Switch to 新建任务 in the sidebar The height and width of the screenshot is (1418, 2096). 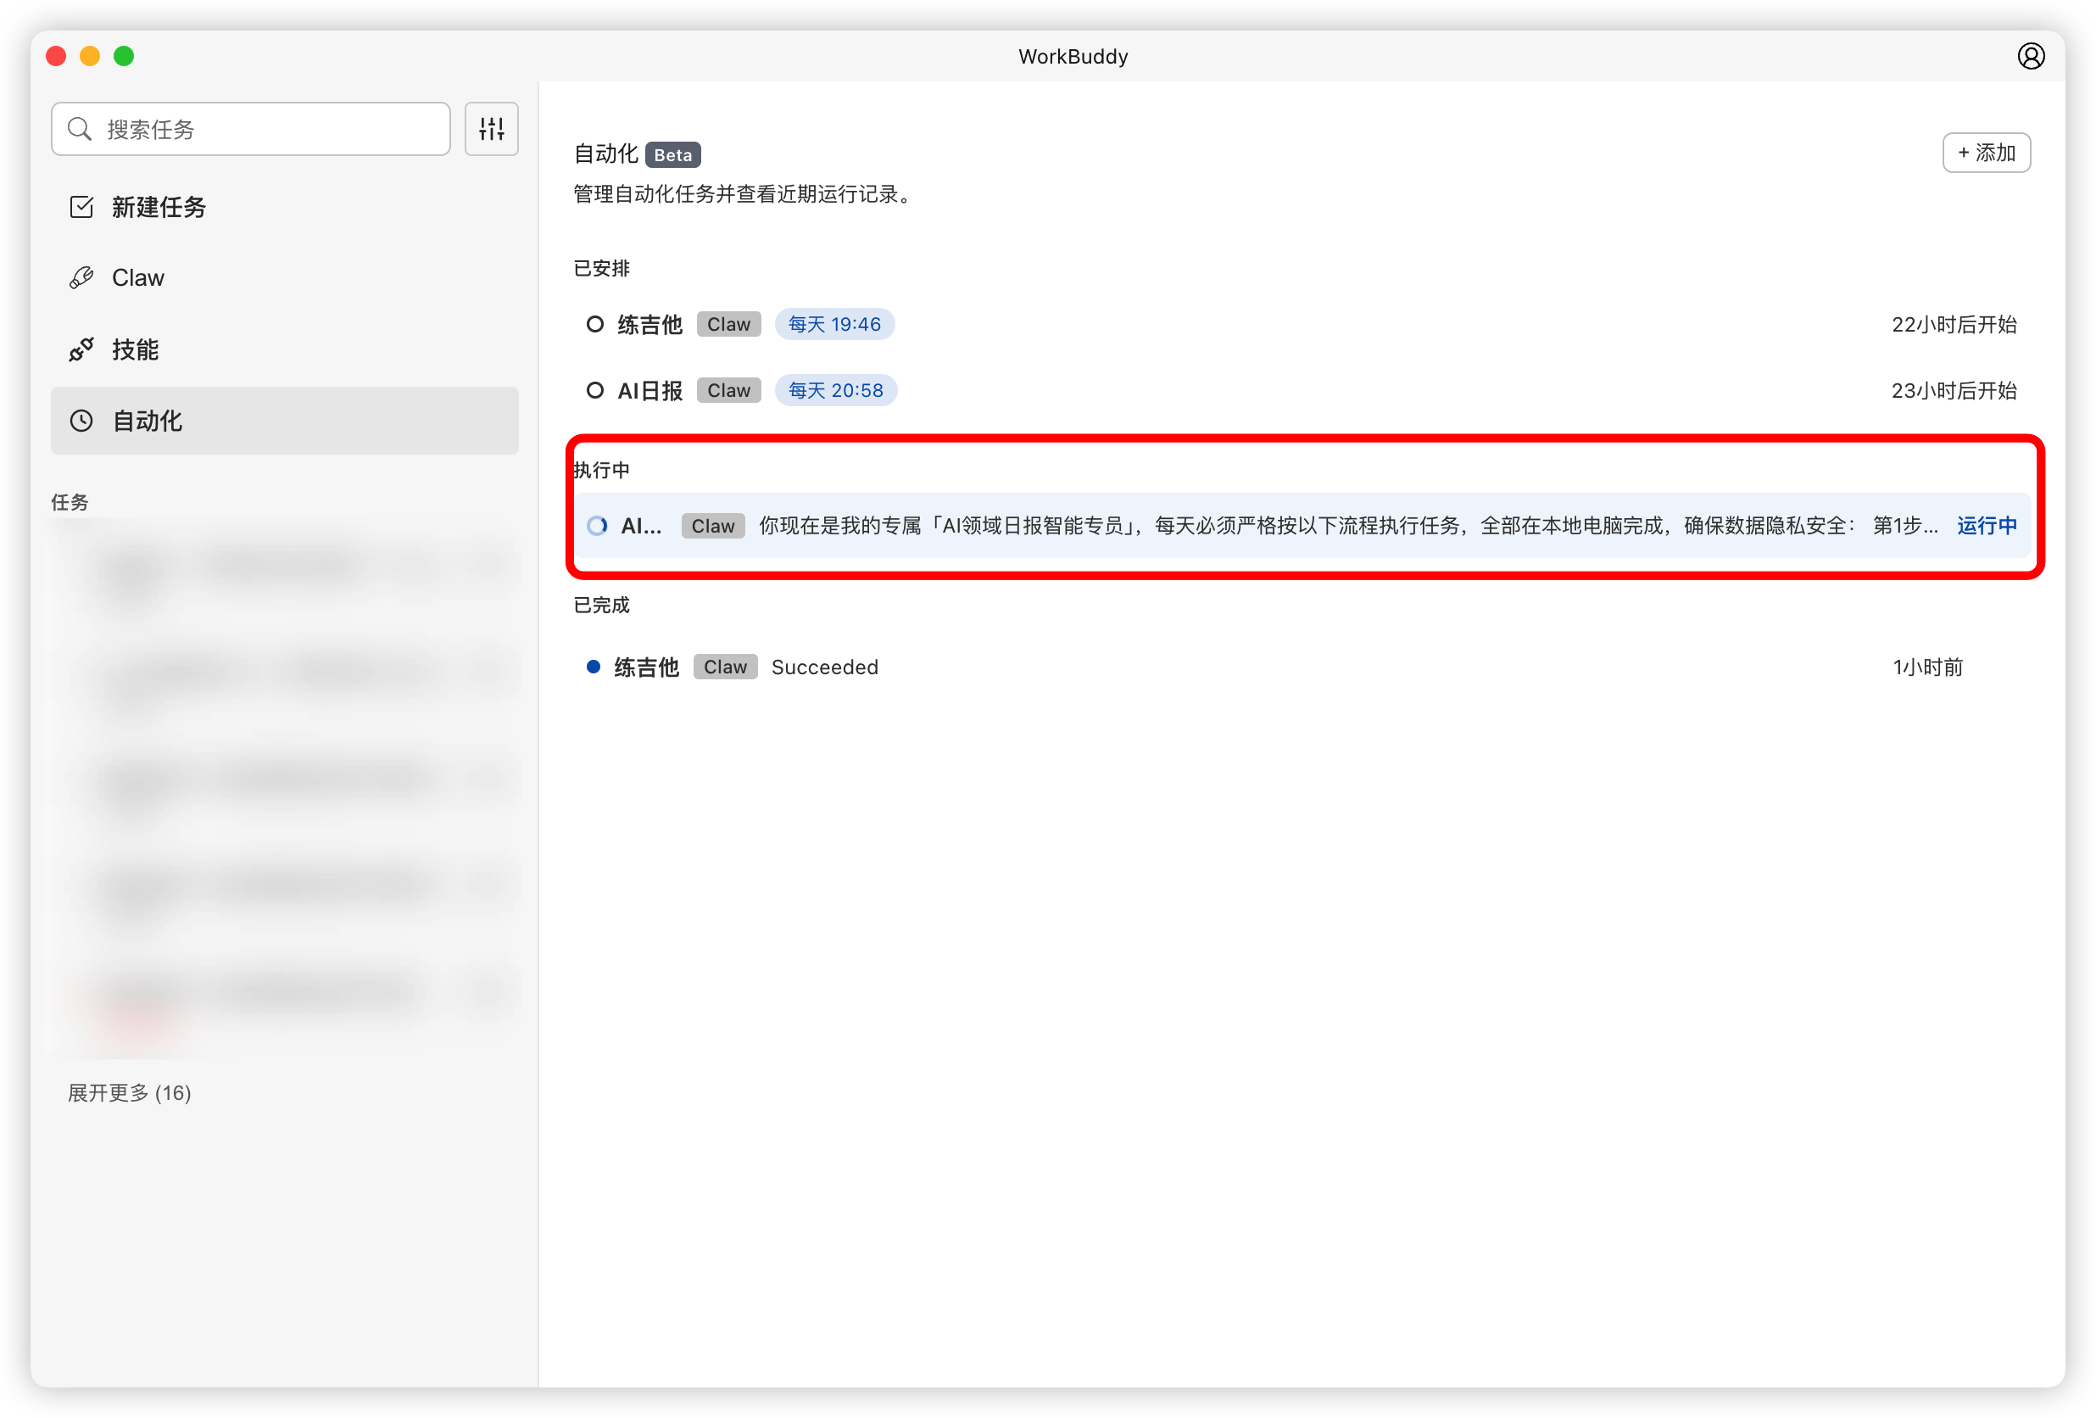159,207
